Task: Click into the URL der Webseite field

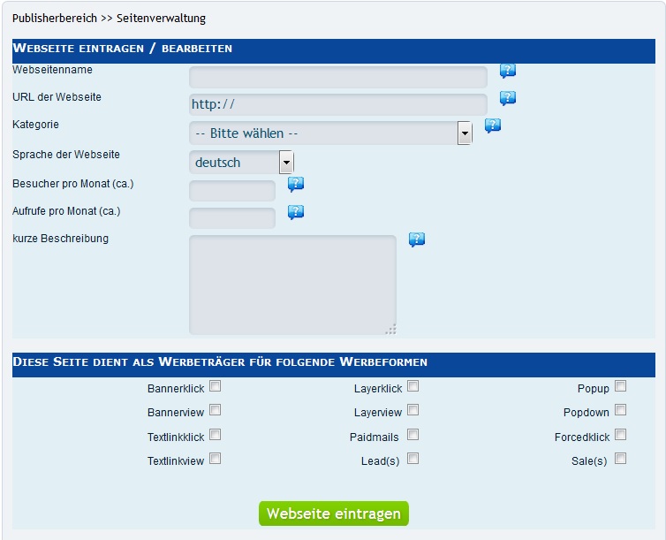Action: tap(337, 104)
